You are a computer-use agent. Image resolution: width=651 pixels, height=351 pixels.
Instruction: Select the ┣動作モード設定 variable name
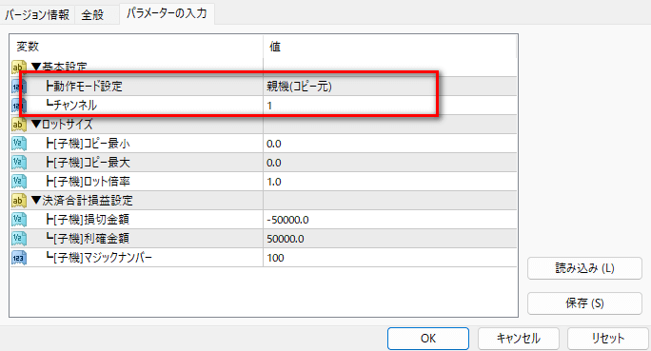click(84, 87)
